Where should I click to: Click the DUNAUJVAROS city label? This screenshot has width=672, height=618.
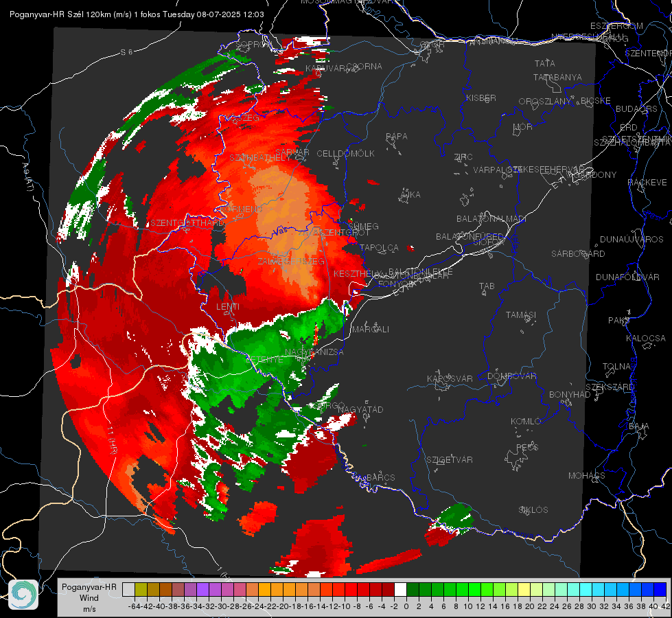click(x=632, y=240)
